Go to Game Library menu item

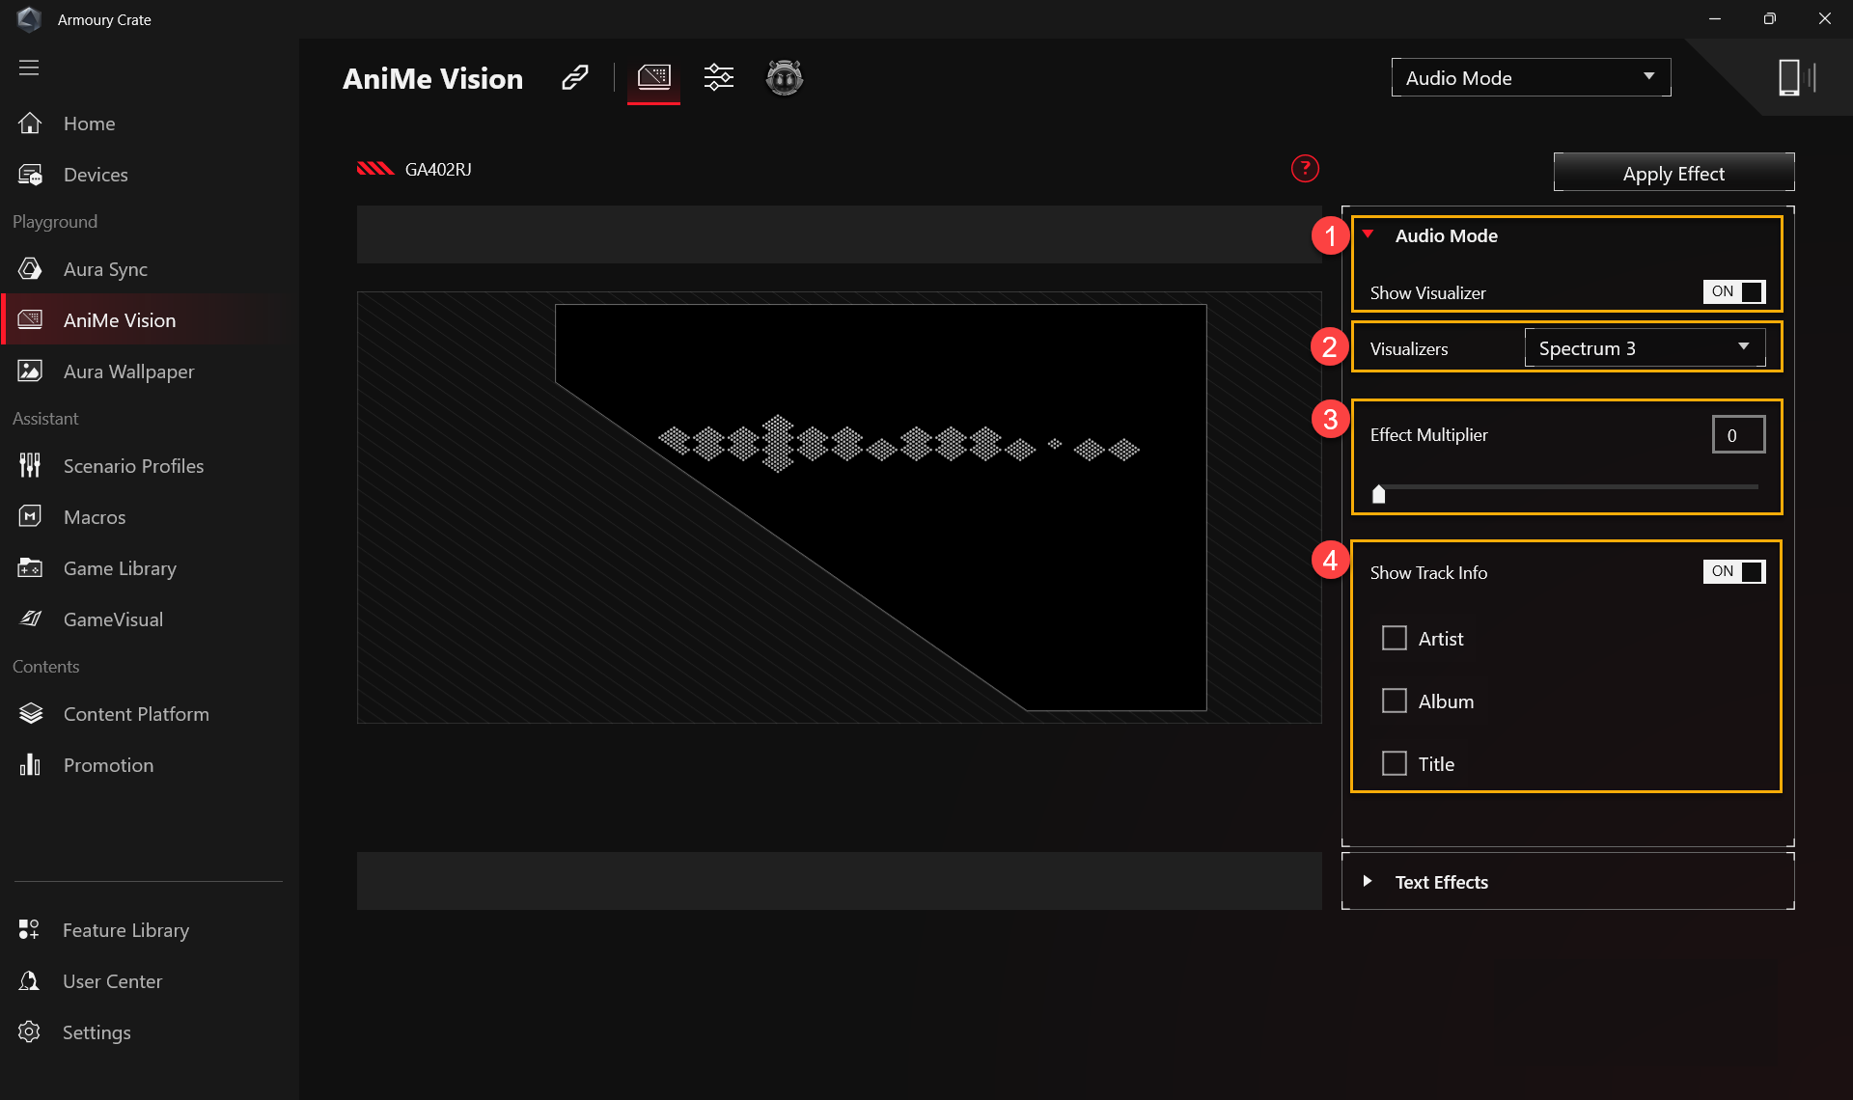[x=120, y=568]
